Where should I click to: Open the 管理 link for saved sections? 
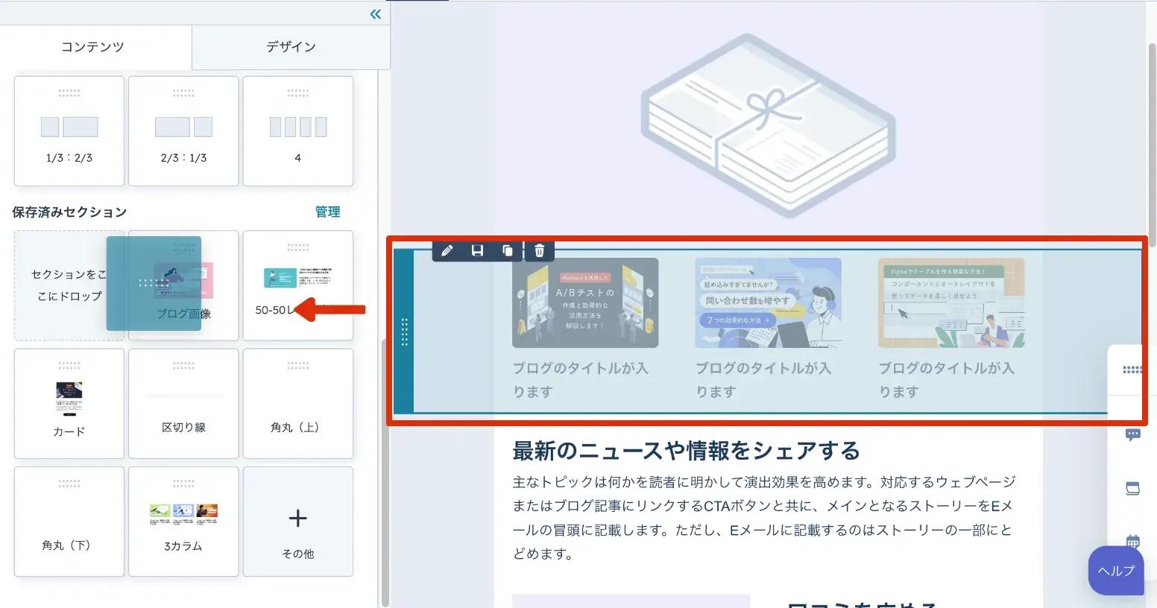coord(327,212)
